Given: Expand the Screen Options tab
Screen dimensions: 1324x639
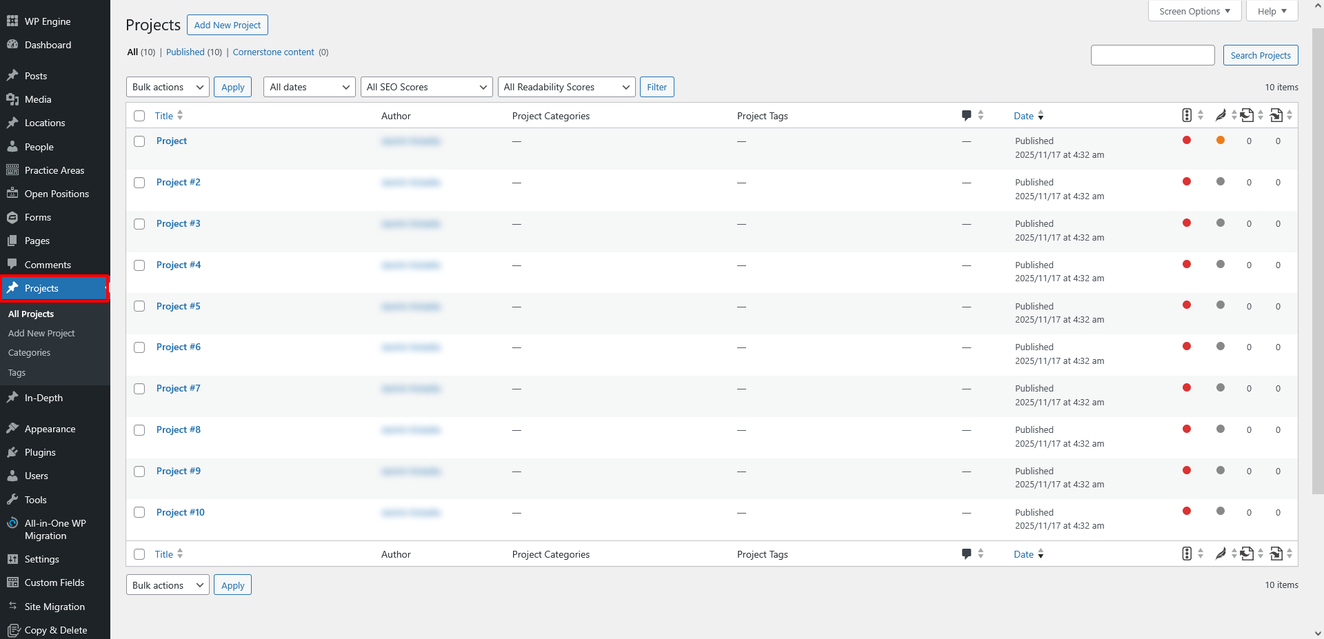Looking at the screenshot, I should [x=1194, y=11].
